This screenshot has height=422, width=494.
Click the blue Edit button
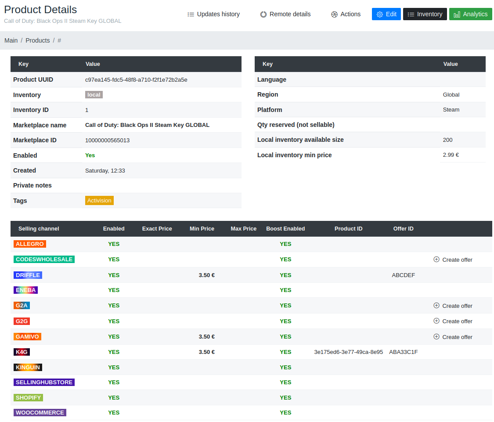386,14
